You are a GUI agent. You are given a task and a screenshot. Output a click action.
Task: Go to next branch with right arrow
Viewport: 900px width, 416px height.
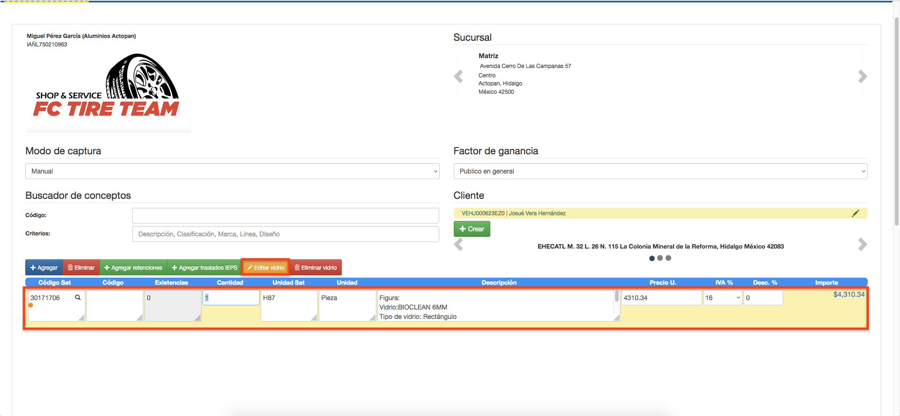(x=862, y=76)
